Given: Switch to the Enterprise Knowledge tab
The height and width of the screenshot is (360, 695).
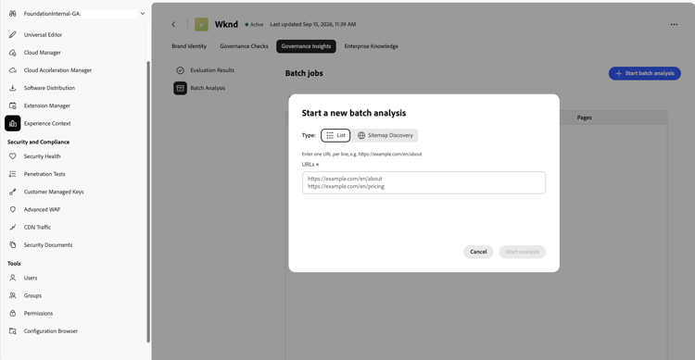Looking at the screenshot, I should tap(371, 46).
